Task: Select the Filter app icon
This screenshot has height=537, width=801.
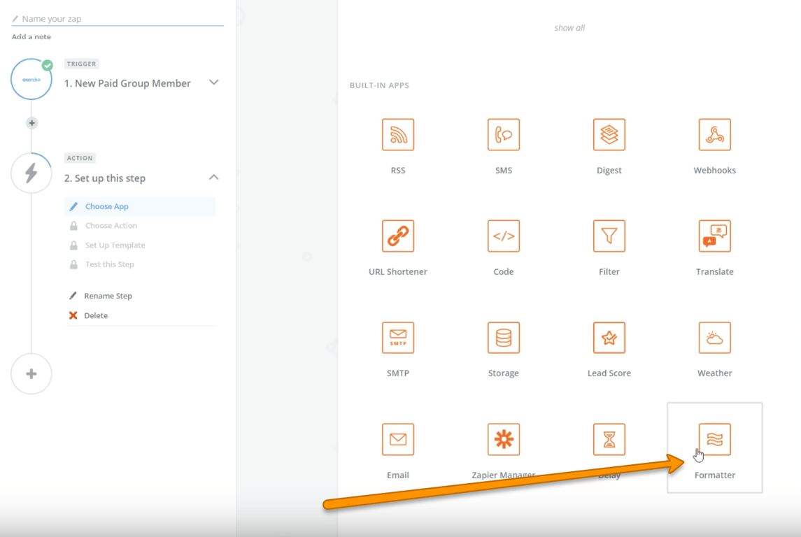Action: coord(609,236)
